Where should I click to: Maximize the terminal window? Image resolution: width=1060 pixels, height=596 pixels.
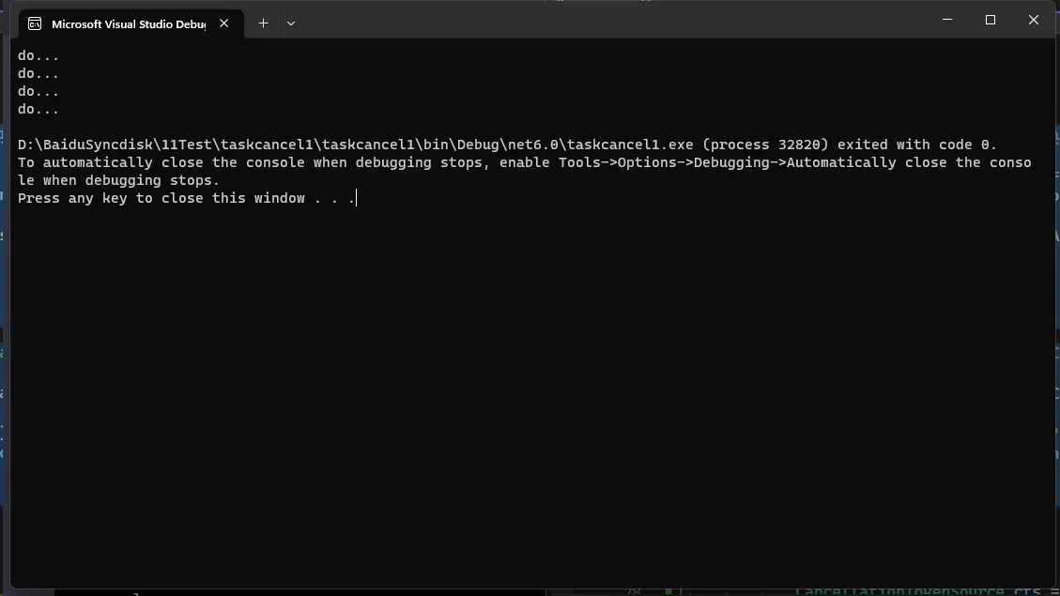pyautogui.click(x=991, y=20)
